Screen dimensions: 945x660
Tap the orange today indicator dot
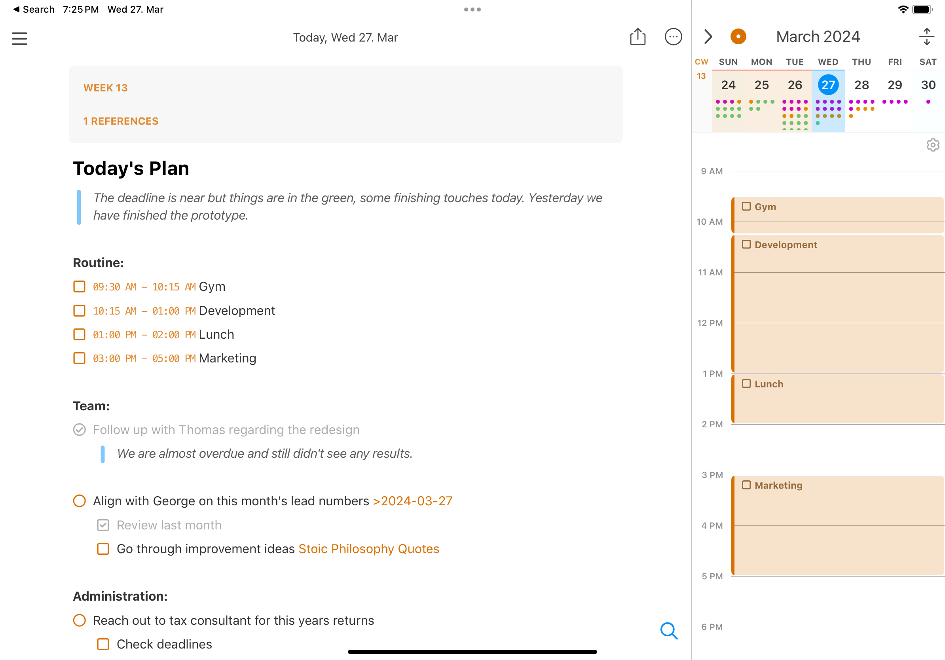pyautogui.click(x=738, y=36)
